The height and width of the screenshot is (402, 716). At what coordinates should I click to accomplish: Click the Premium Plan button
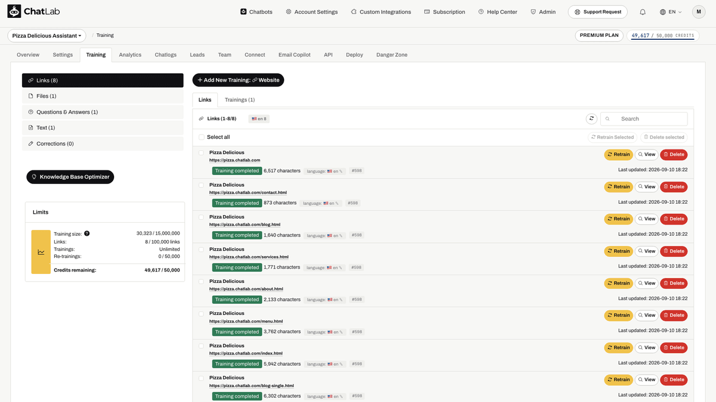600,36
